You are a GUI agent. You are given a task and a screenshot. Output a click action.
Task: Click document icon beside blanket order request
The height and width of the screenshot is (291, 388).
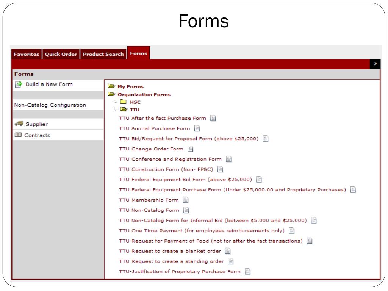pyautogui.click(x=228, y=251)
